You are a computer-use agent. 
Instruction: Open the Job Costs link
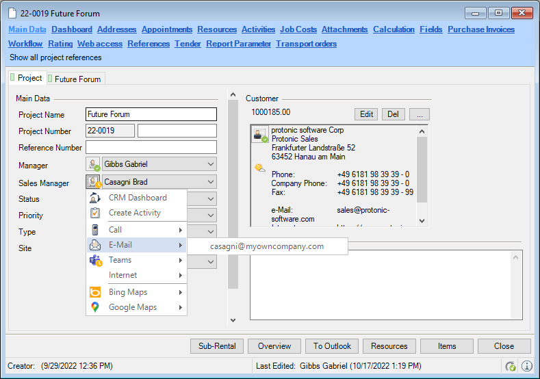(298, 29)
